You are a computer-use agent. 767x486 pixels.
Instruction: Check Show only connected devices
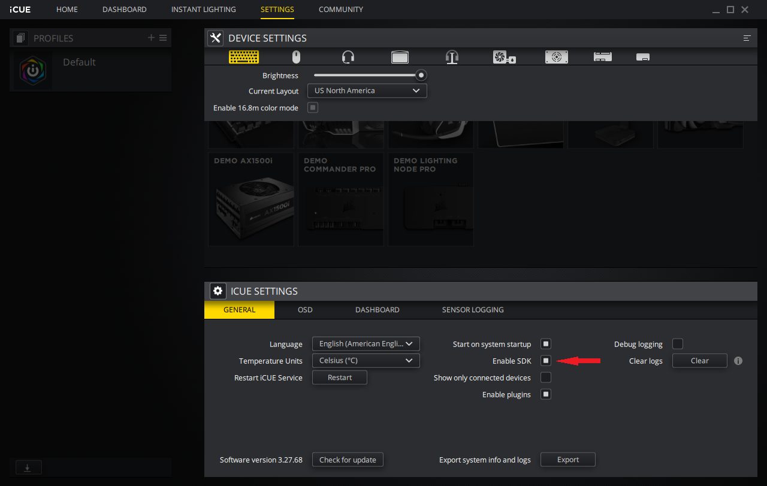point(546,378)
